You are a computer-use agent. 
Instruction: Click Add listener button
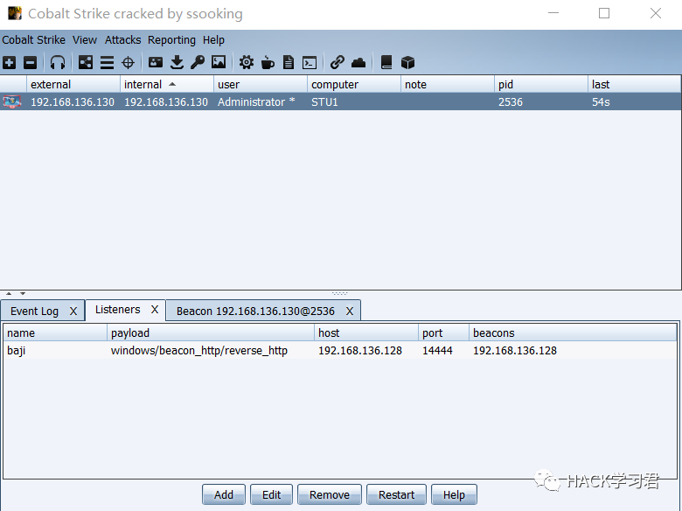224,495
